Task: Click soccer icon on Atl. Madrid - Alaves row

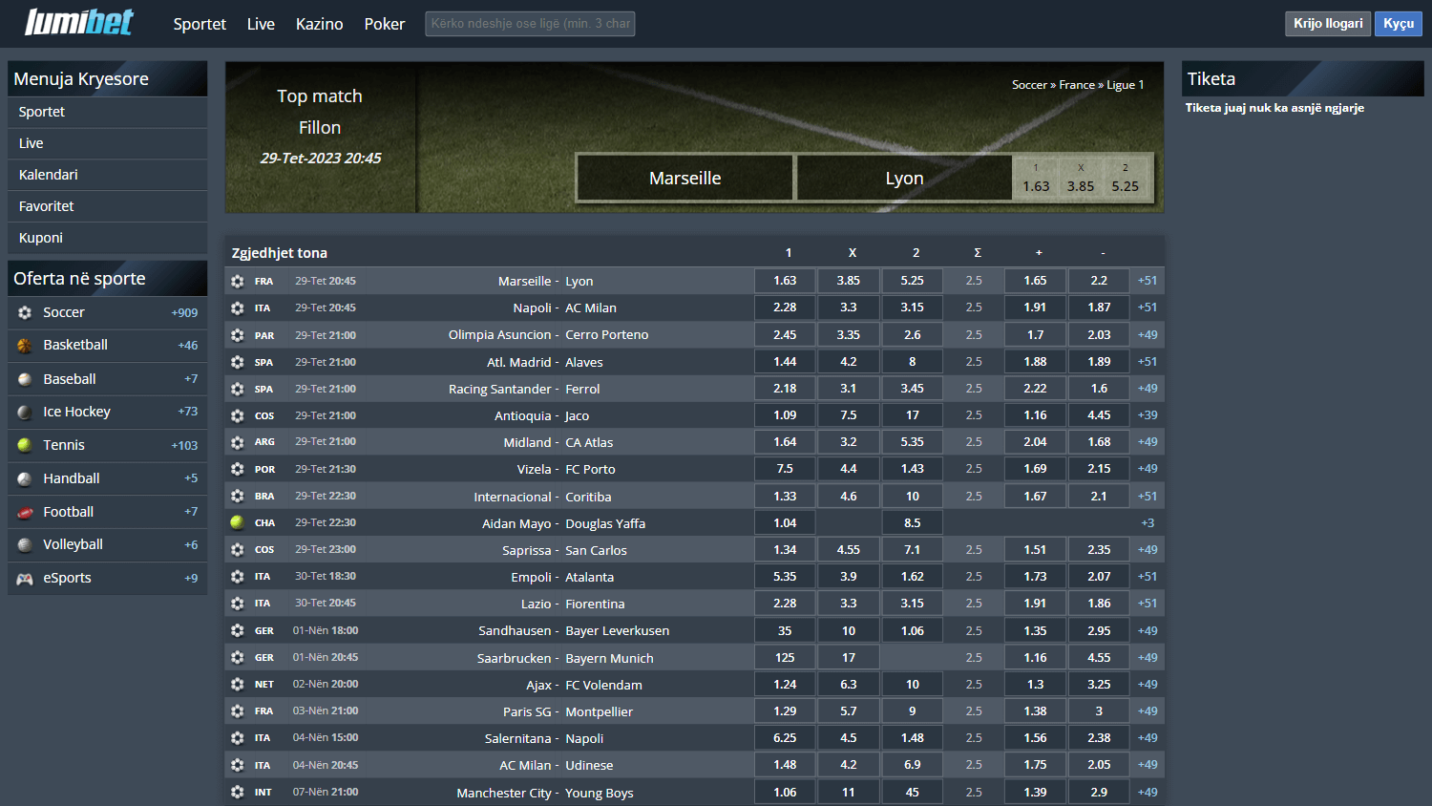Action: tap(237, 362)
